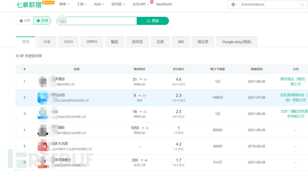
Task: Select the 小米 store tab
Action: pyautogui.click(x=47, y=42)
